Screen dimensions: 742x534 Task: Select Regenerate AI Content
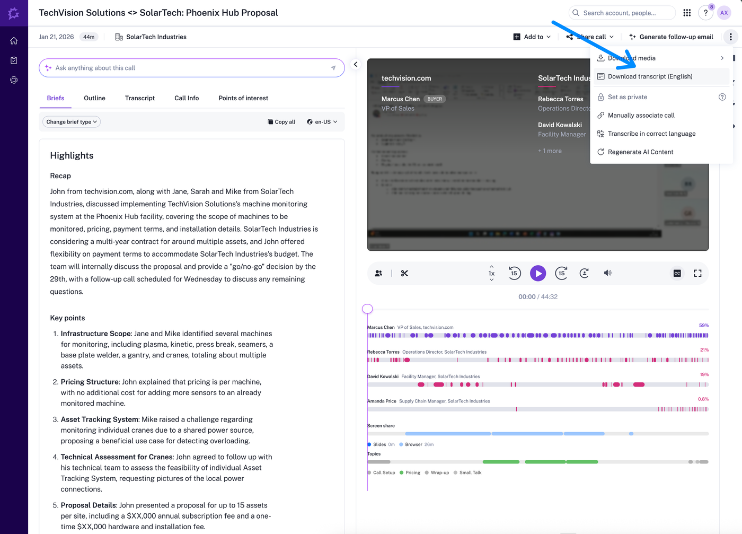[x=660, y=152]
